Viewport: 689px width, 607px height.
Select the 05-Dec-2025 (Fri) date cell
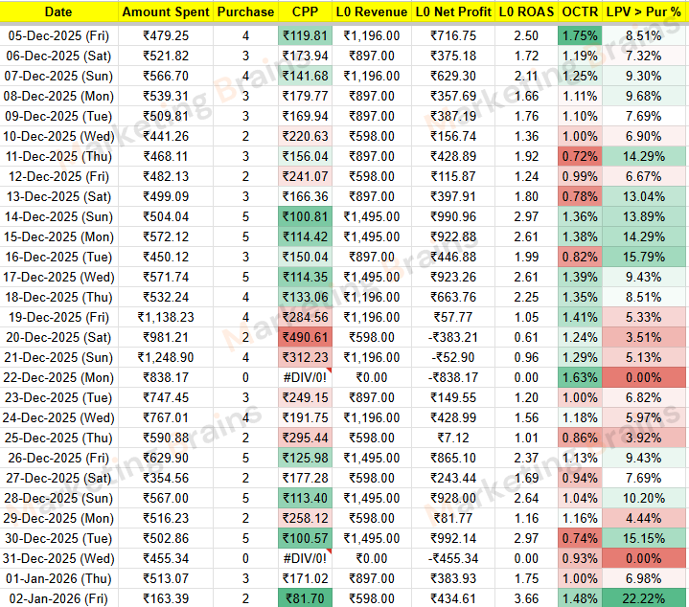point(58,35)
